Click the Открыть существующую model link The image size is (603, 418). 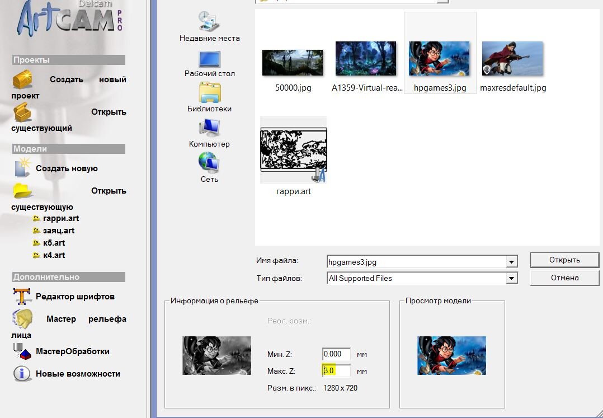[x=68, y=199]
